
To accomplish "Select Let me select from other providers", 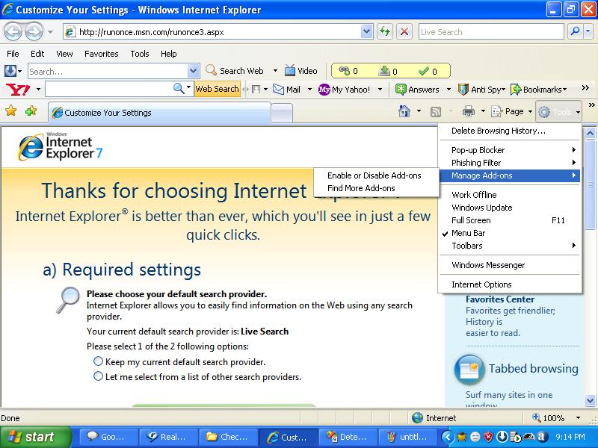I will (98, 376).
